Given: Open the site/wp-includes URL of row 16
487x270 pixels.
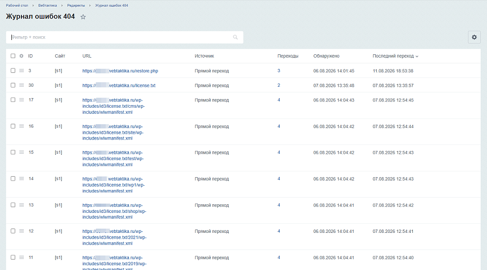Looking at the screenshot, I should point(113,132).
